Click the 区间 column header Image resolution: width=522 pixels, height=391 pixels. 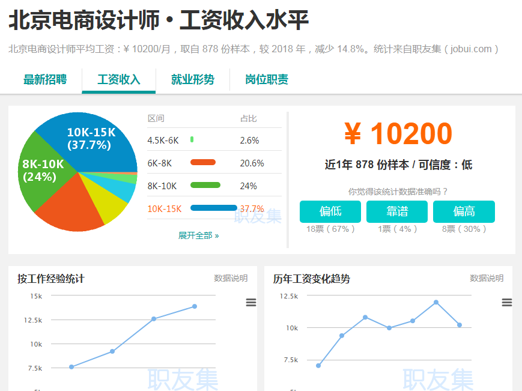[156, 118]
